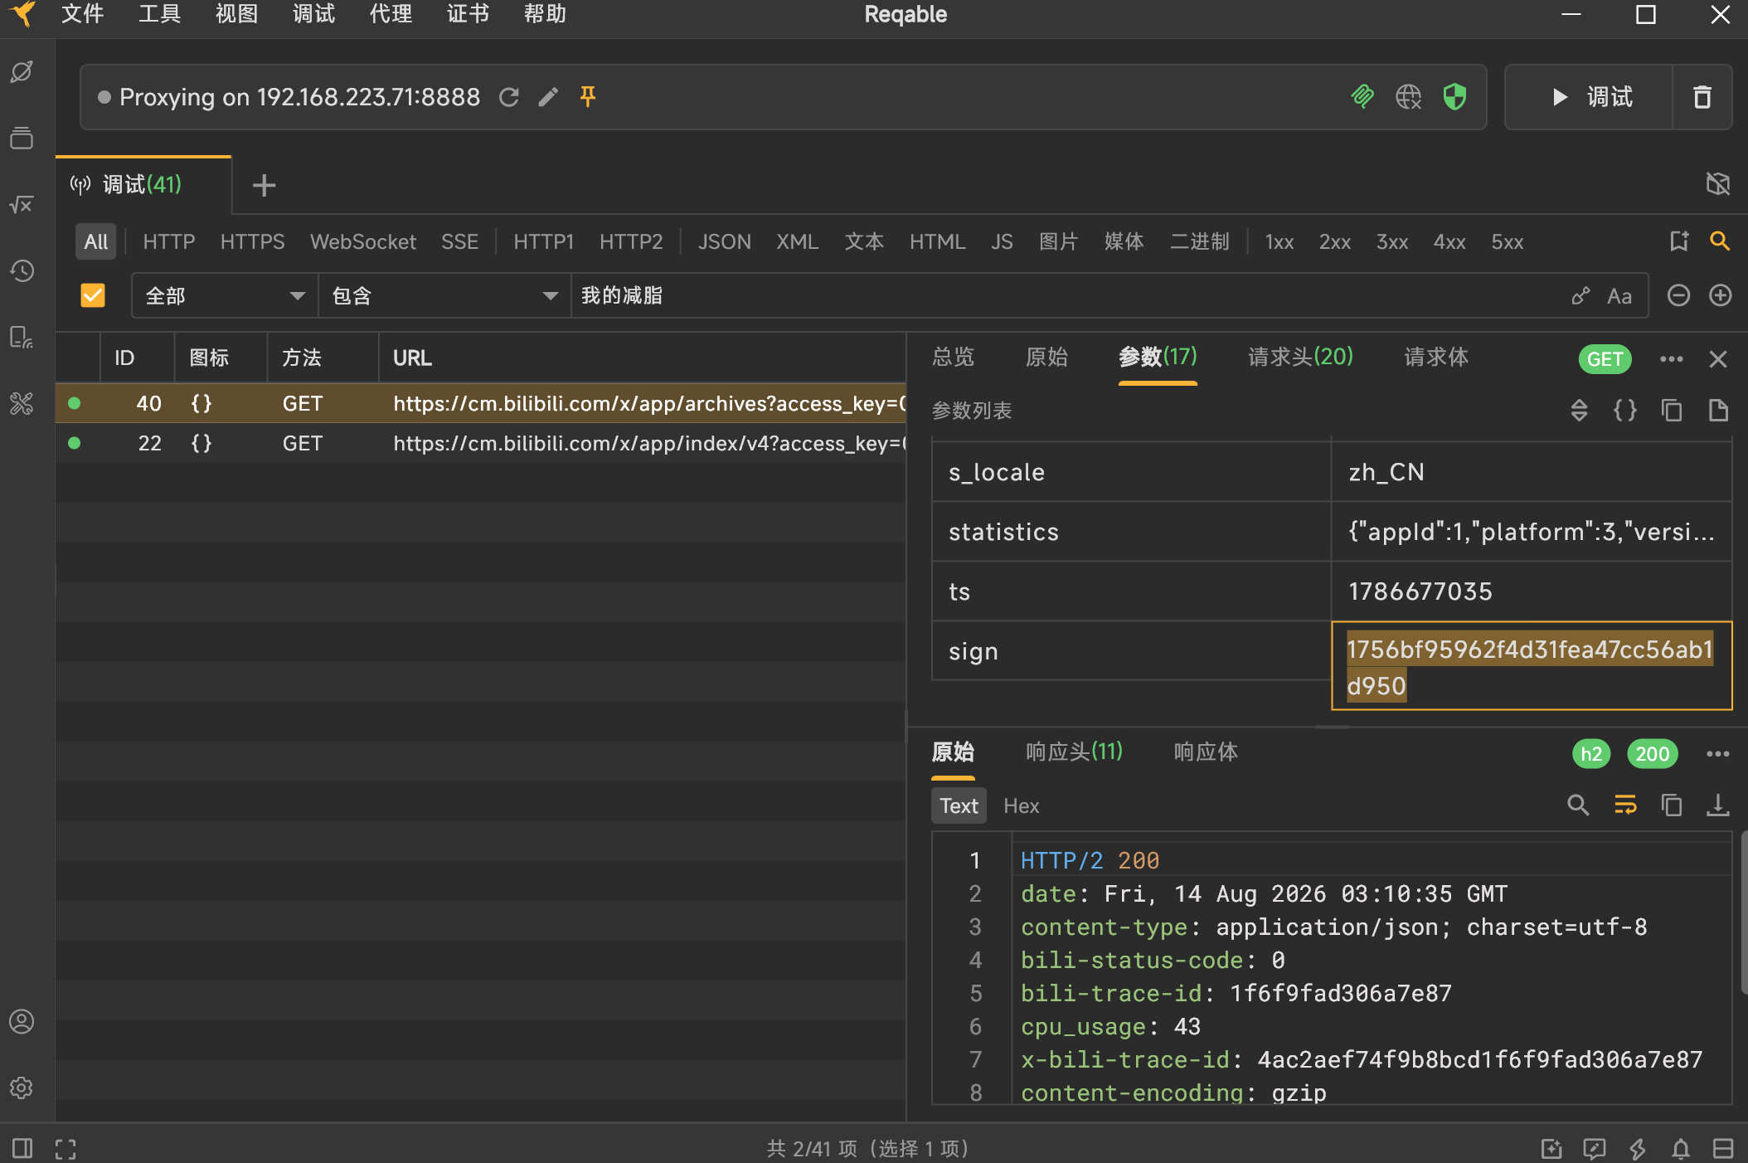
Task: Edit the proxy address pencil icon
Action: pos(548,97)
